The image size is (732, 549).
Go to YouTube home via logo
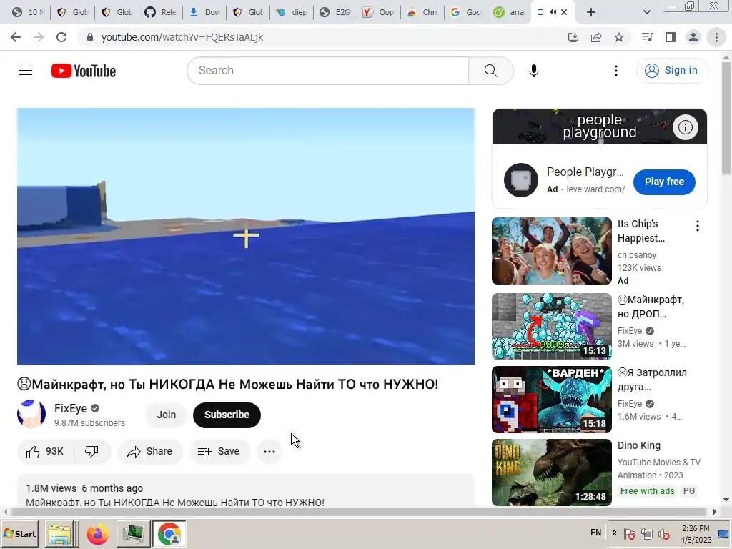(x=84, y=71)
